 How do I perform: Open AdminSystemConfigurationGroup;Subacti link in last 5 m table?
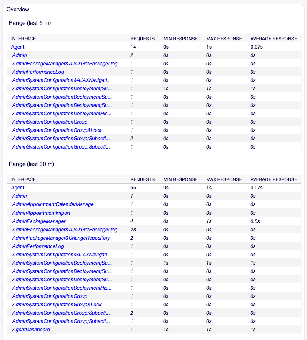pos(61,139)
